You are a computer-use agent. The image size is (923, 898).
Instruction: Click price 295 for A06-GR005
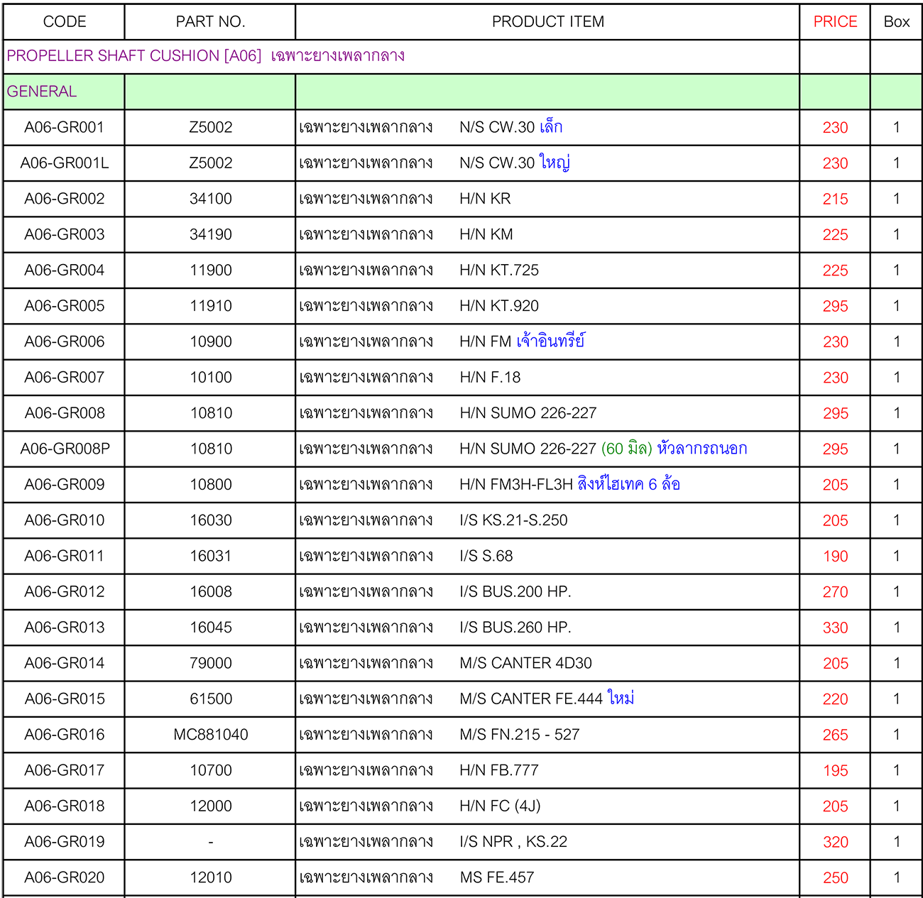(x=835, y=307)
